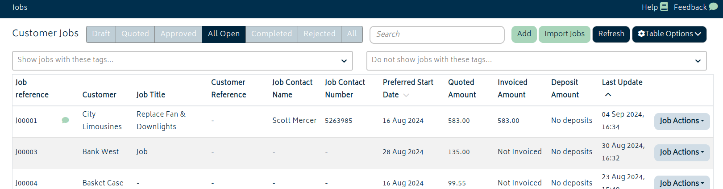
Task: Click the gear icon in Table Options
Action: (641, 34)
